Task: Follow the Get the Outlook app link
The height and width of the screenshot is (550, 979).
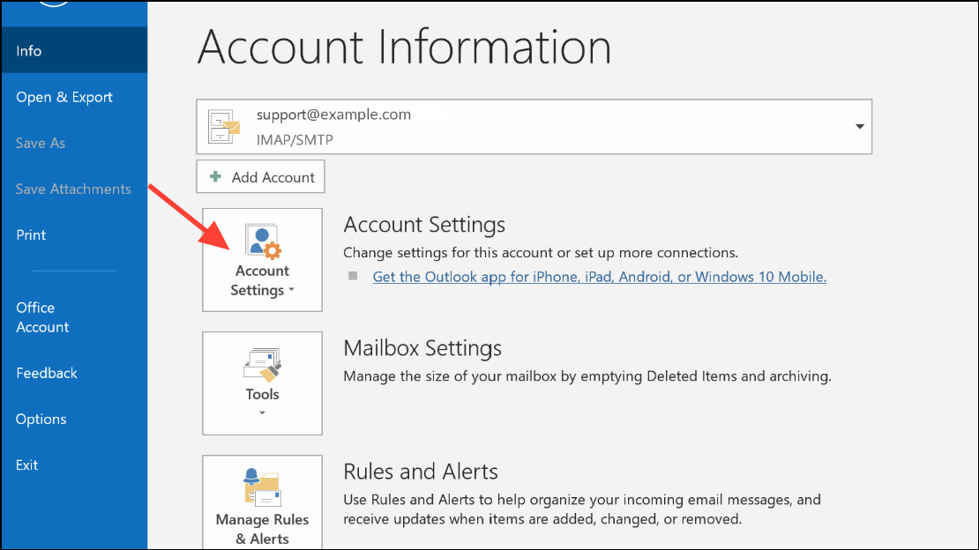Action: coord(600,277)
